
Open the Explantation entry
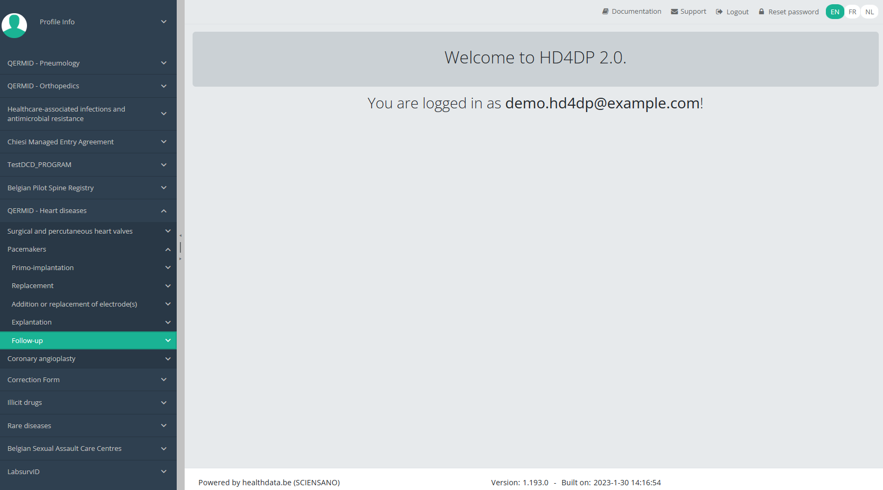point(32,322)
